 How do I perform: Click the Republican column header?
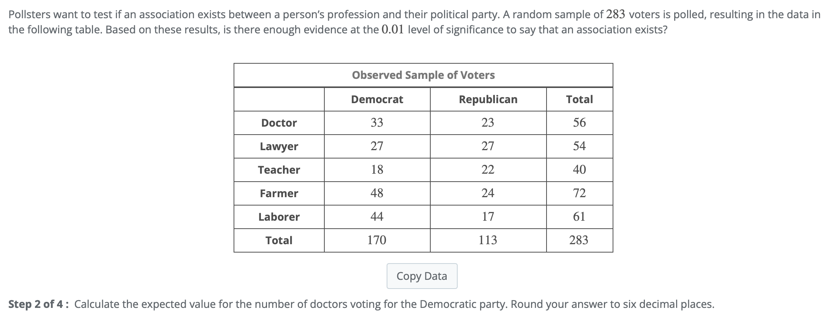tap(488, 99)
